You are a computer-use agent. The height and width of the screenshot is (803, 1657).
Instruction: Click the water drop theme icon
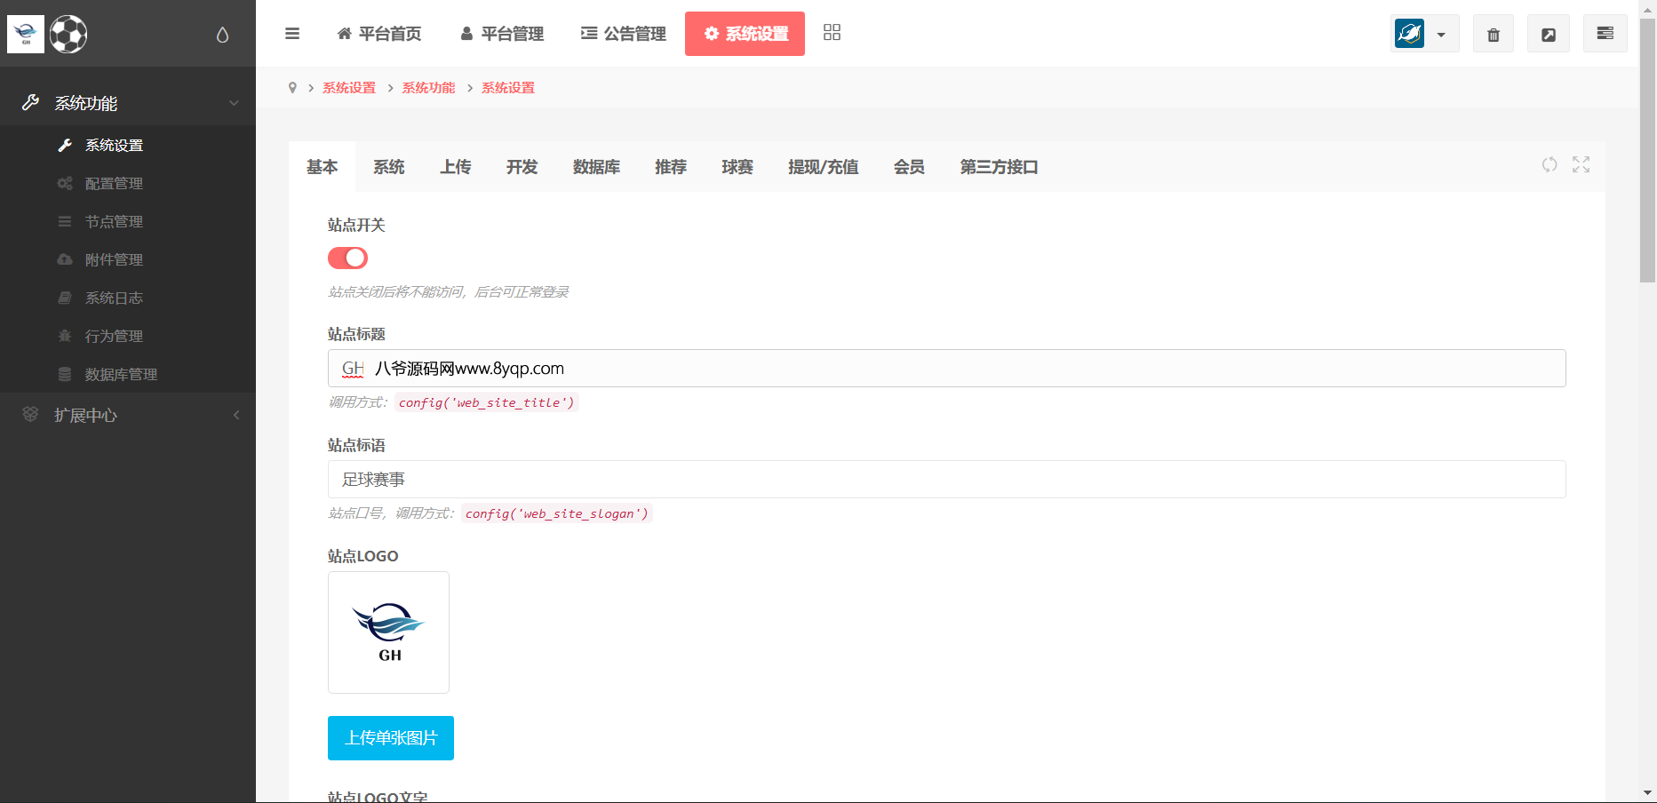(222, 35)
